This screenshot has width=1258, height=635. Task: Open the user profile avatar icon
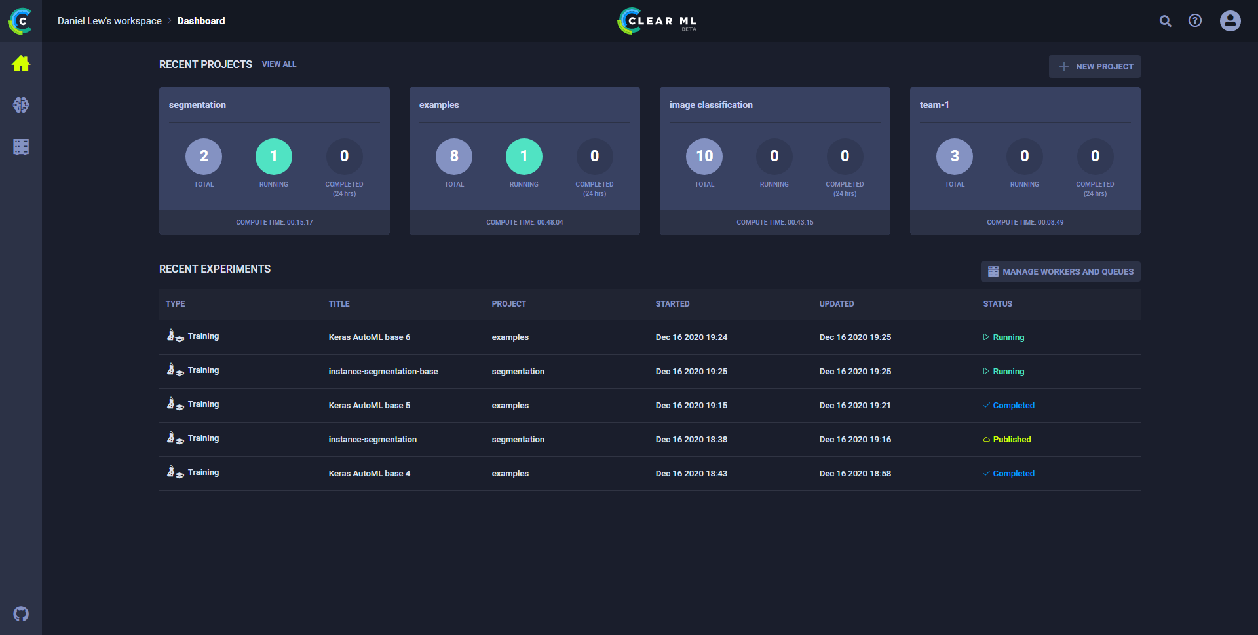1230,21
